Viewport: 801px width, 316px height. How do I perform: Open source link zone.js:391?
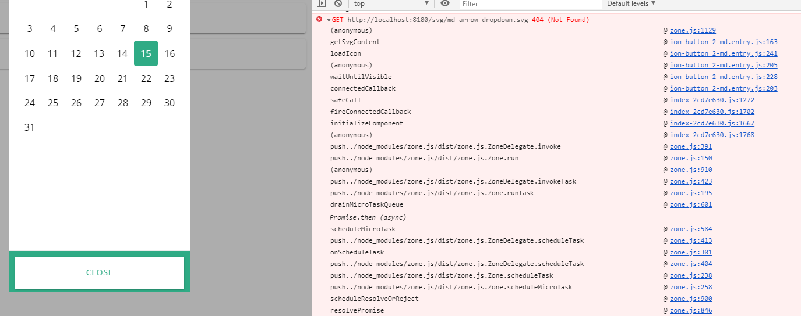691,146
